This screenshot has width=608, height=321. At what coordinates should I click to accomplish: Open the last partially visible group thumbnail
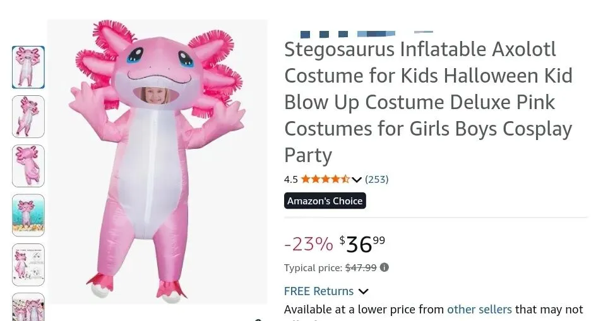tap(28, 307)
